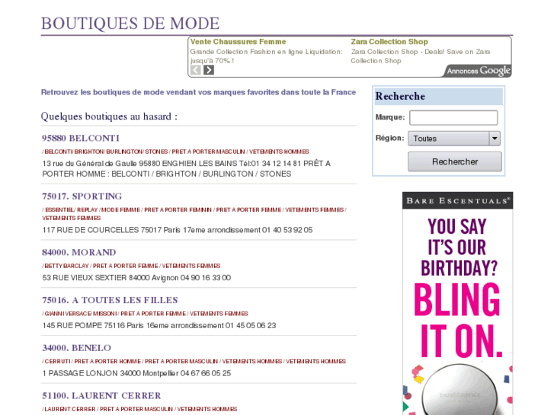The image size is (554, 415).
Task: Click the PRET A PORTER HOMME tag under Benelo
Action: coord(107,361)
